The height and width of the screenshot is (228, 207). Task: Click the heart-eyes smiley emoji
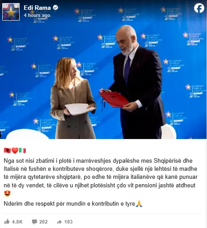tap(7, 194)
